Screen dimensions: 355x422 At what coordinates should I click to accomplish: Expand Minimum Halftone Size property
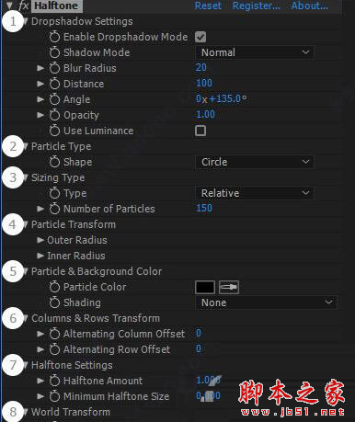40,396
